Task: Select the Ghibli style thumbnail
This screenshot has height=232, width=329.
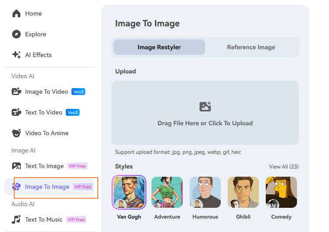Action: pos(243,192)
